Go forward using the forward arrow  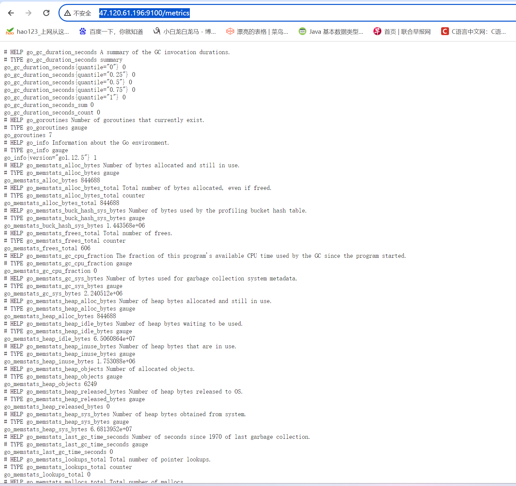pos(29,13)
